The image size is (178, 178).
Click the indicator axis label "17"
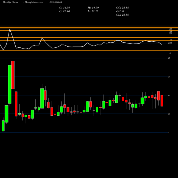point(171,40)
